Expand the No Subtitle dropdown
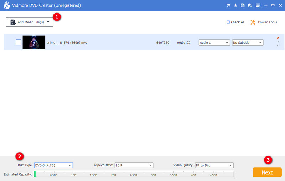 click(x=247, y=43)
